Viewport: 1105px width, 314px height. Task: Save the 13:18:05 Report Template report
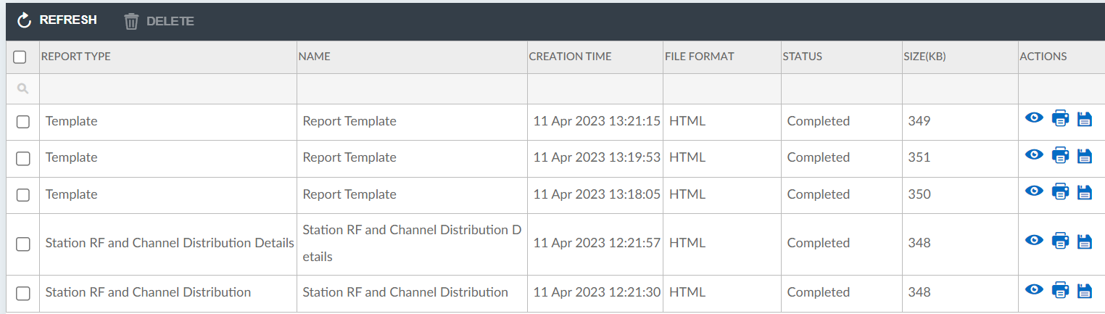click(x=1085, y=192)
